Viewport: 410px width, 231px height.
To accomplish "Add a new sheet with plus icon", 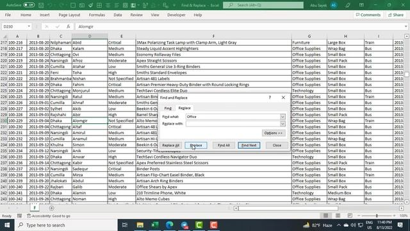I will pos(51,208).
